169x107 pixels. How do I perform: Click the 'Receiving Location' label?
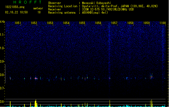[x=63, y=6]
